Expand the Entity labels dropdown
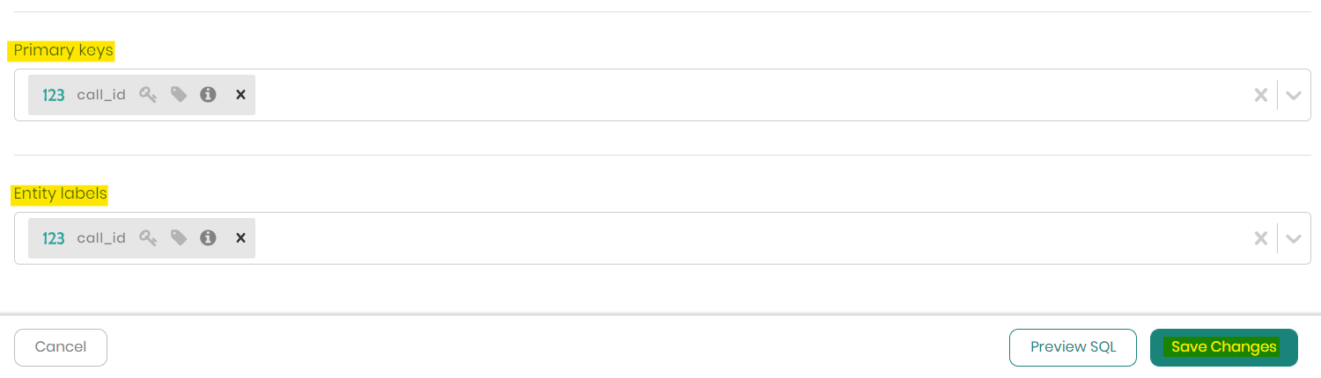1321x378 pixels. click(x=1293, y=238)
